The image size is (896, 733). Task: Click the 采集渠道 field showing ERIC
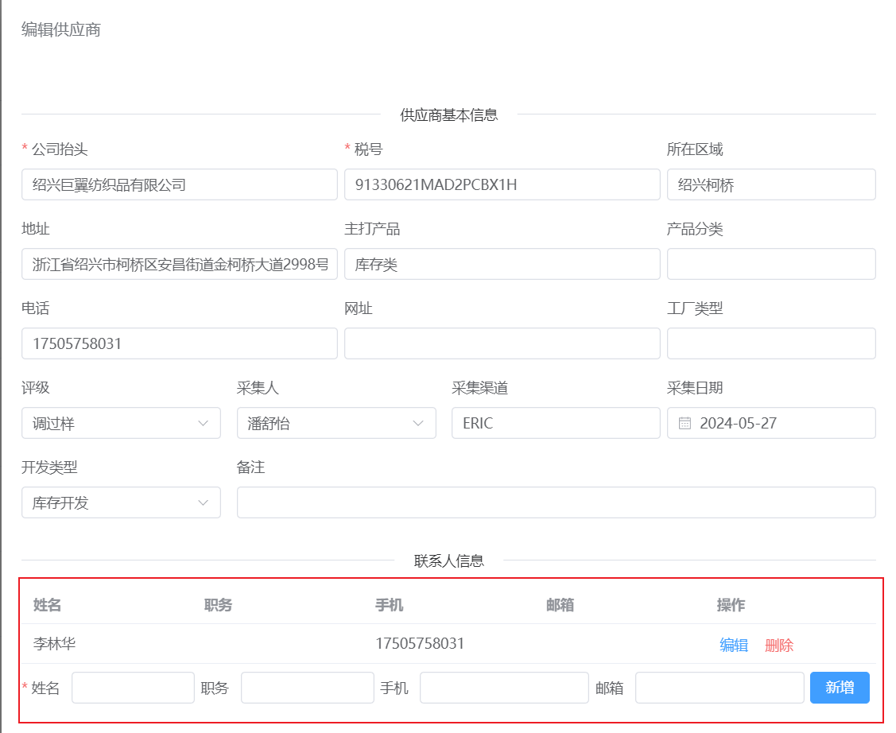point(555,423)
